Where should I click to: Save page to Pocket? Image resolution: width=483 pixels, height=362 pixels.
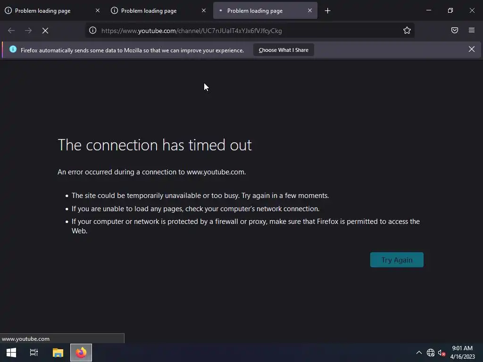coord(455,30)
